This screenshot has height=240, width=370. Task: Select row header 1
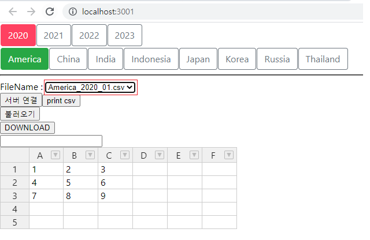pyautogui.click(x=14, y=170)
